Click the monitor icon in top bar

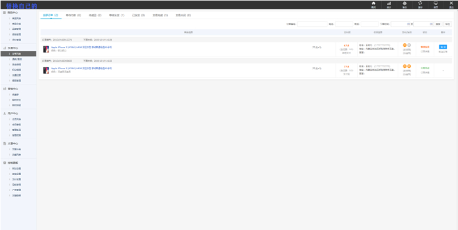pos(436,3)
